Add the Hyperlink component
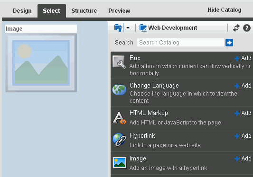253x177 pixels. click(x=243, y=136)
